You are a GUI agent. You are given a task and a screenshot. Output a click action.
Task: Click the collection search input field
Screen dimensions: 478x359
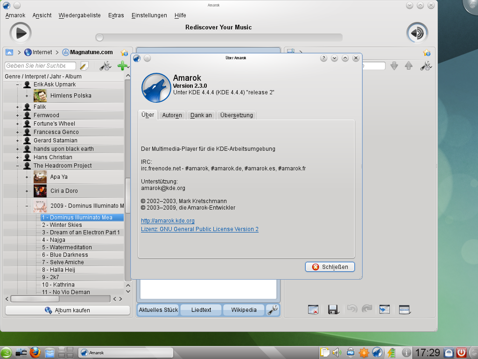click(x=41, y=66)
